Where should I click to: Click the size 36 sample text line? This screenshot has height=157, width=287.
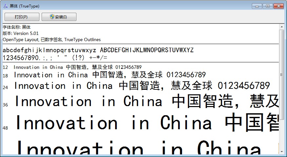point(147,102)
